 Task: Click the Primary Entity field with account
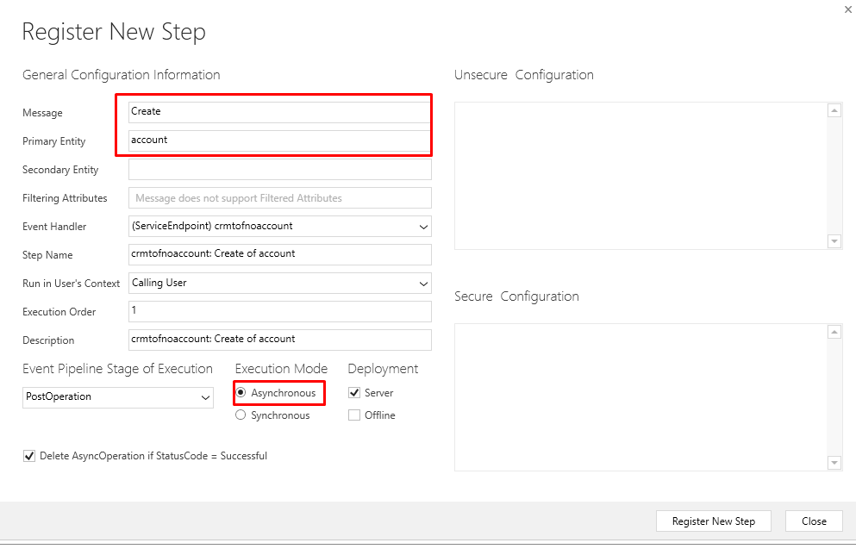pyautogui.click(x=280, y=140)
